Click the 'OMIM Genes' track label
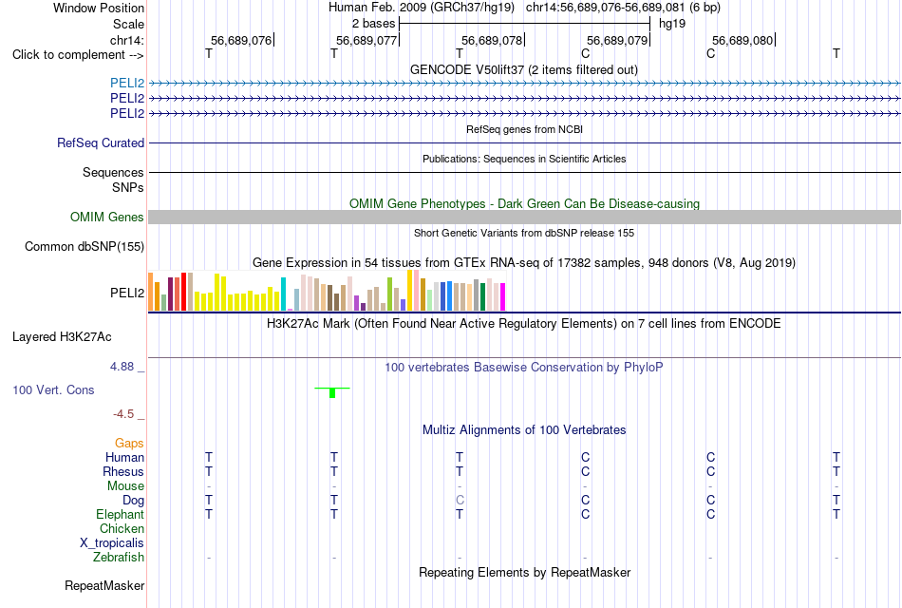 (107, 217)
